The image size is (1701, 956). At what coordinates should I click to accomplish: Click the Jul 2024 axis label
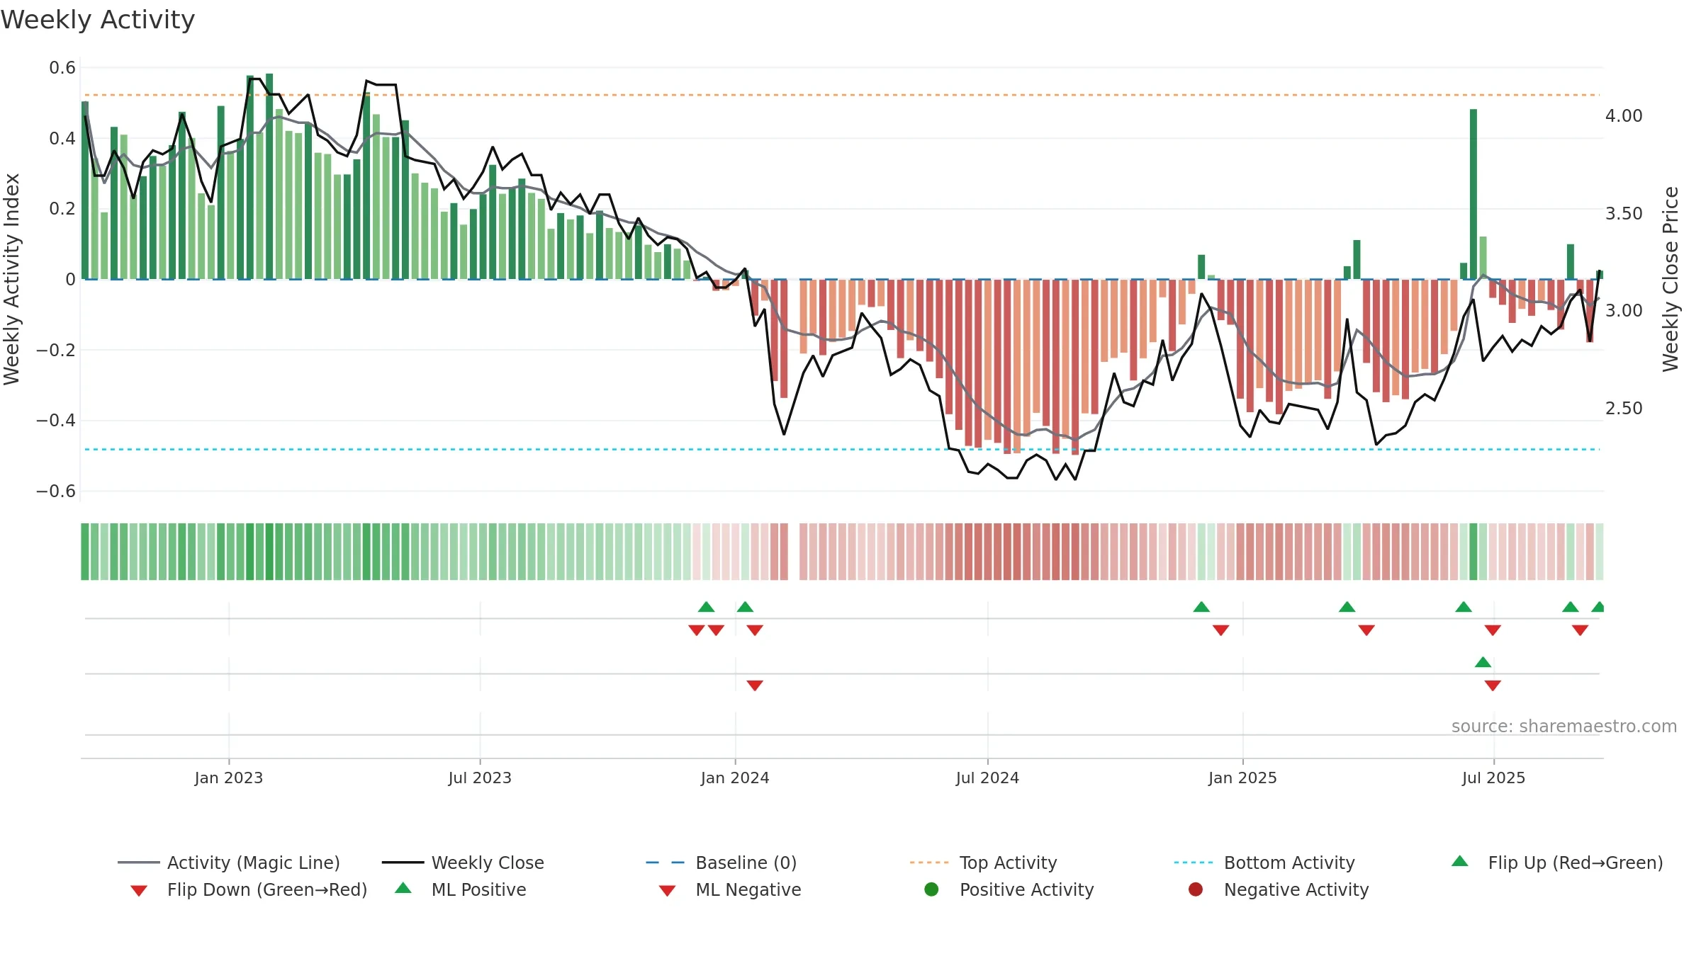[x=987, y=778]
